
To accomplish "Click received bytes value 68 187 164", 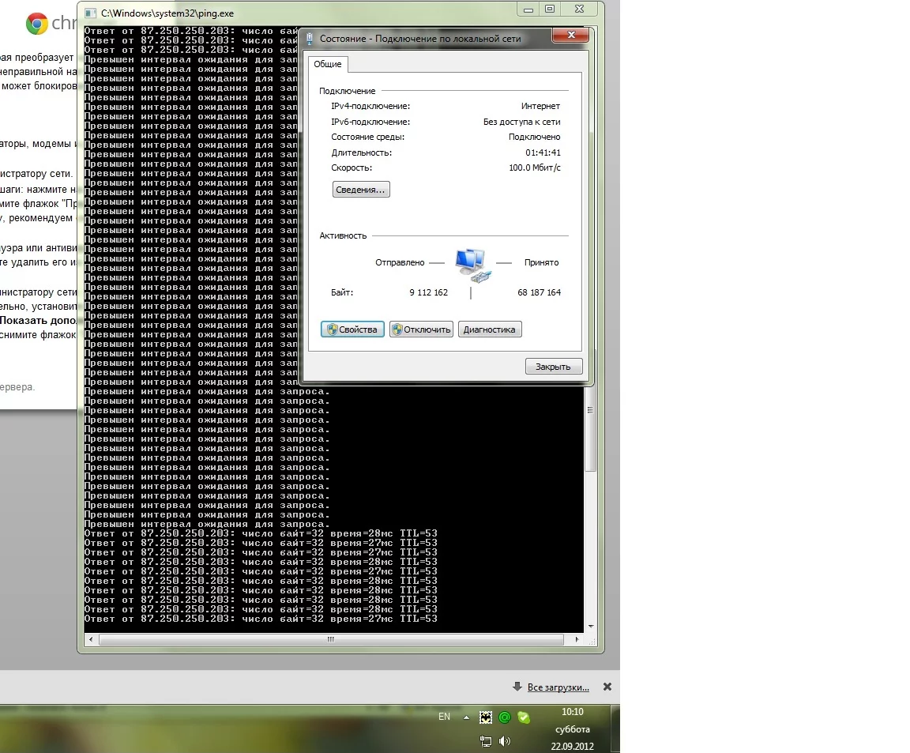I will tap(540, 292).
